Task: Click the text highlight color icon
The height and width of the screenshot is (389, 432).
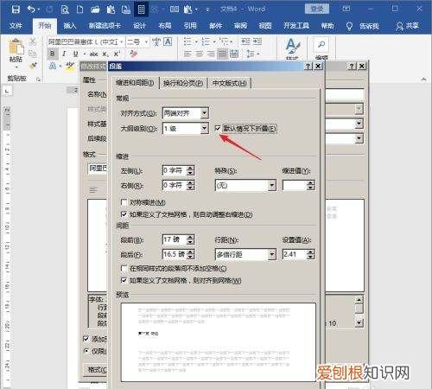Action: pyautogui.click(x=69, y=66)
